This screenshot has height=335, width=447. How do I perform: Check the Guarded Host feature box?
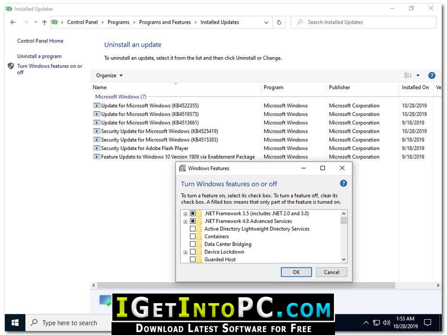[193, 260]
